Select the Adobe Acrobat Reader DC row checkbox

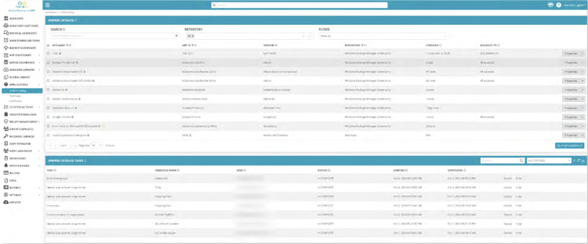(48, 72)
